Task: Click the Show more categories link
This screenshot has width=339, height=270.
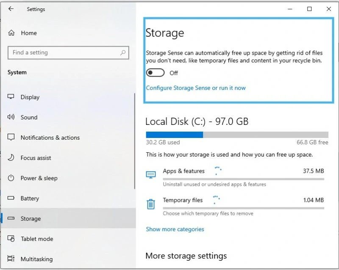Action: 175,229
